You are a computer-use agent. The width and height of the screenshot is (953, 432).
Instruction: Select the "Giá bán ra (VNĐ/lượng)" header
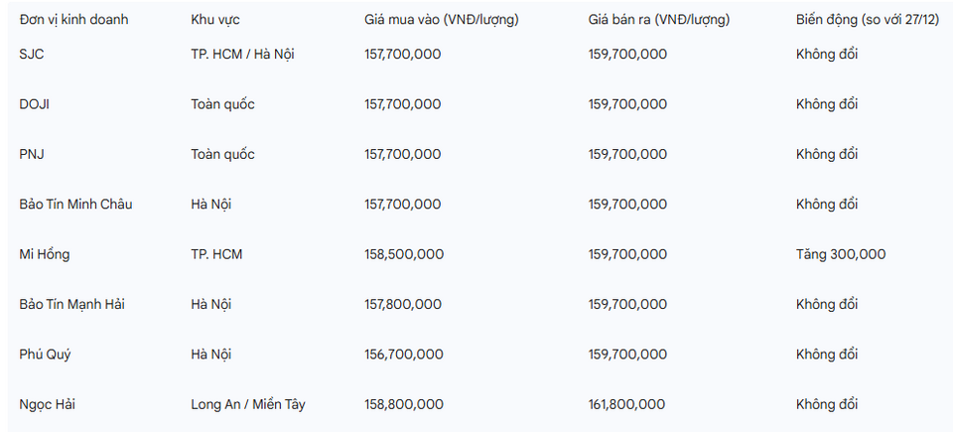(x=659, y=19)
